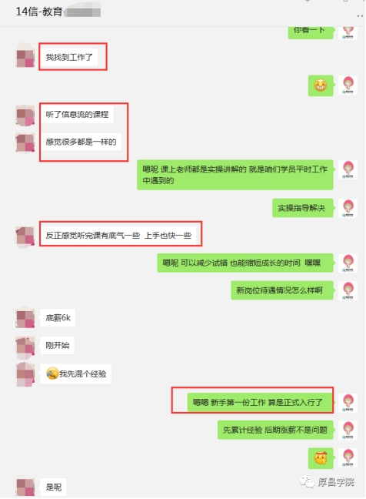366x499 pixels.
Task: Click the bubble 先累计经验 后期涨薪不是问题
Action: coord(275,430)
